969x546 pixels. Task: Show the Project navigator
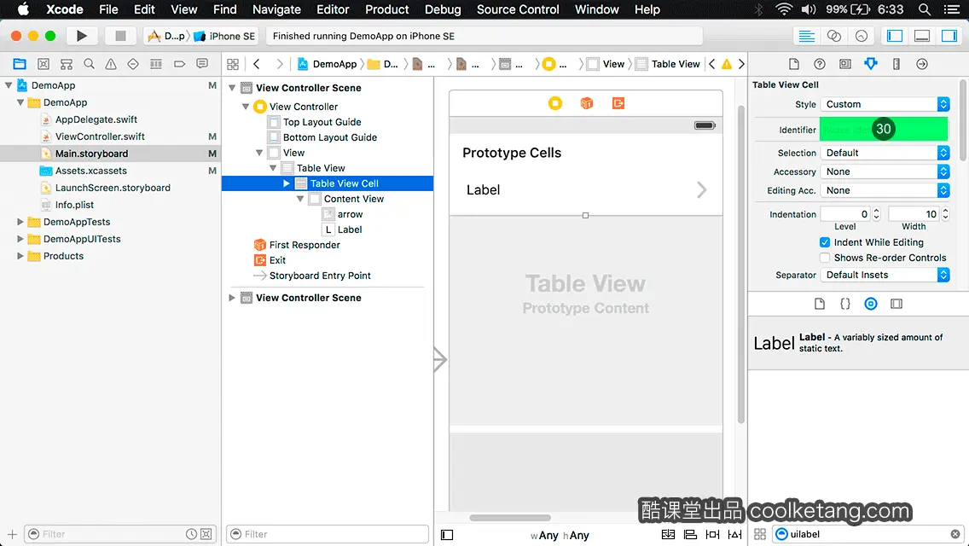point(20,64)
